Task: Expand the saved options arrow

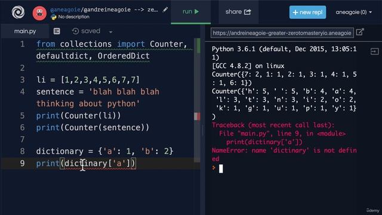Action: pos(110,32)
